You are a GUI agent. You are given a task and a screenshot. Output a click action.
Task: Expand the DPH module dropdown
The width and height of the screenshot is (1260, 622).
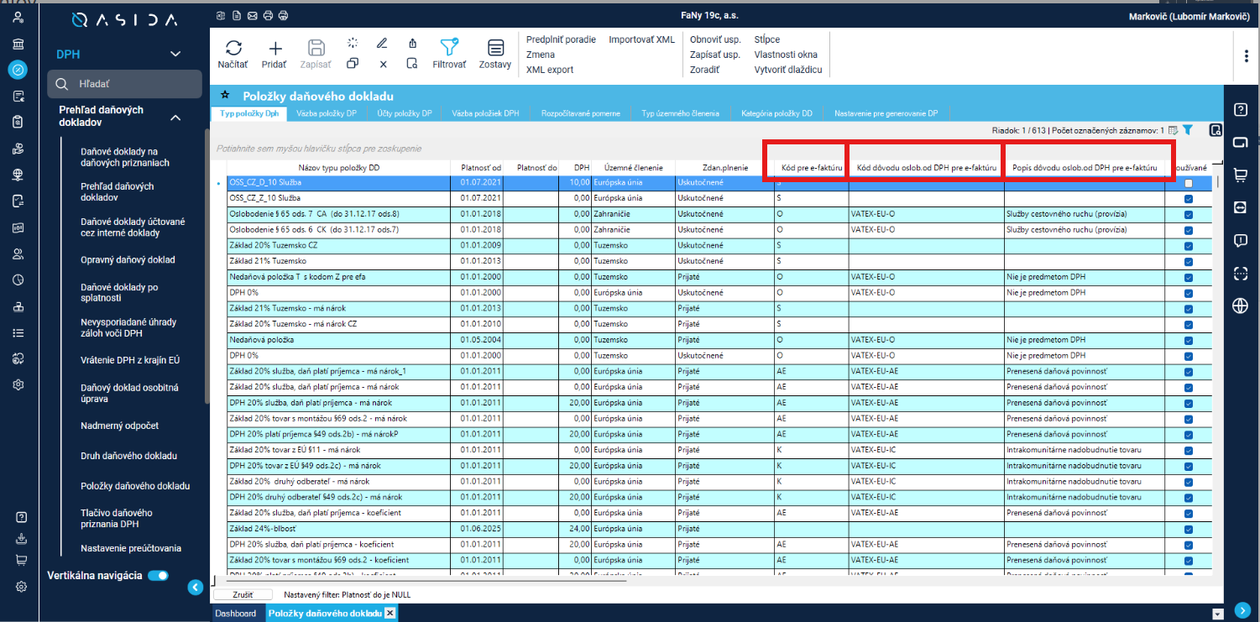pyautogui.click(x=175, y=54)
